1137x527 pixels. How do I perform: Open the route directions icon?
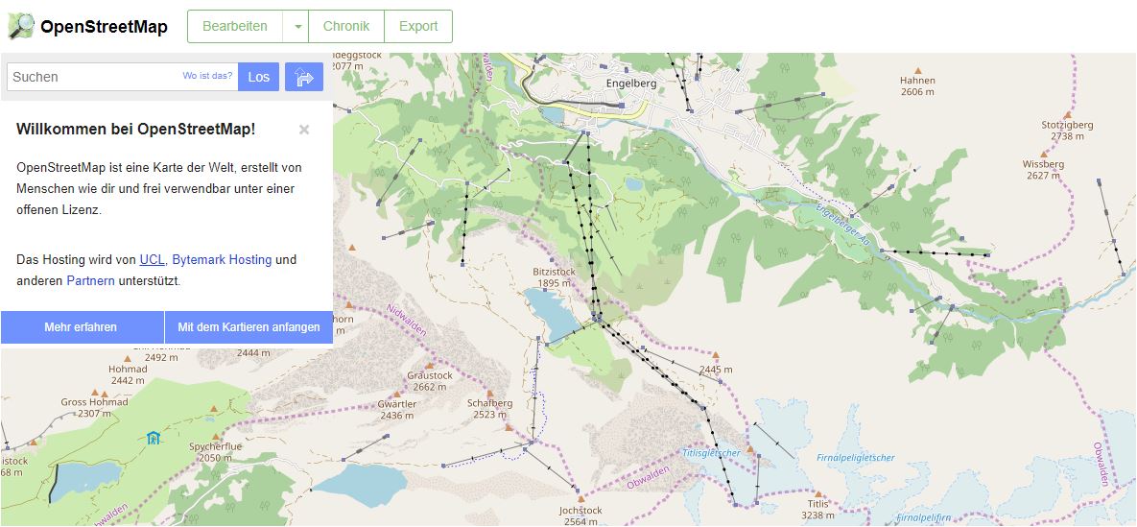[304, 76]
